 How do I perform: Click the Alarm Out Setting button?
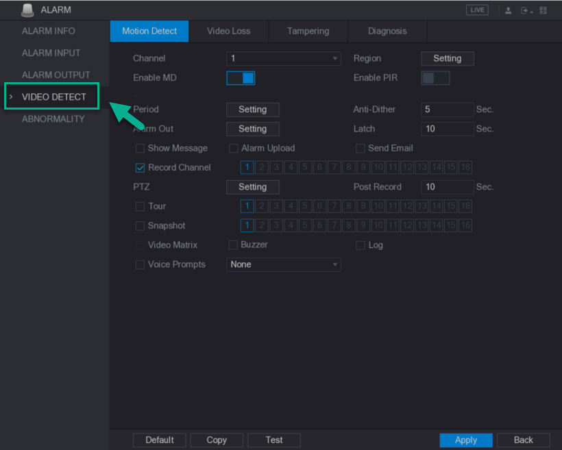coord(253,129)
